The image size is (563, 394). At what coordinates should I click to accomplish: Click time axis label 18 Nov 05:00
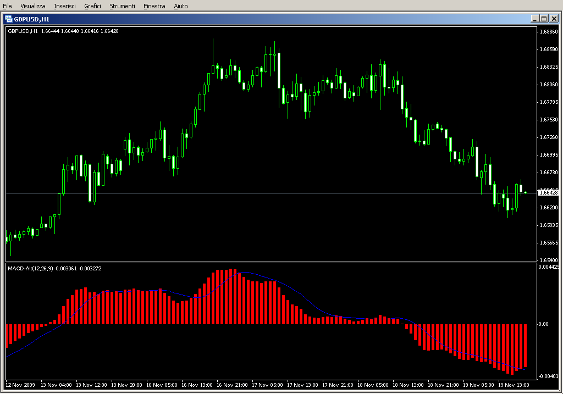tap(373, 385)
